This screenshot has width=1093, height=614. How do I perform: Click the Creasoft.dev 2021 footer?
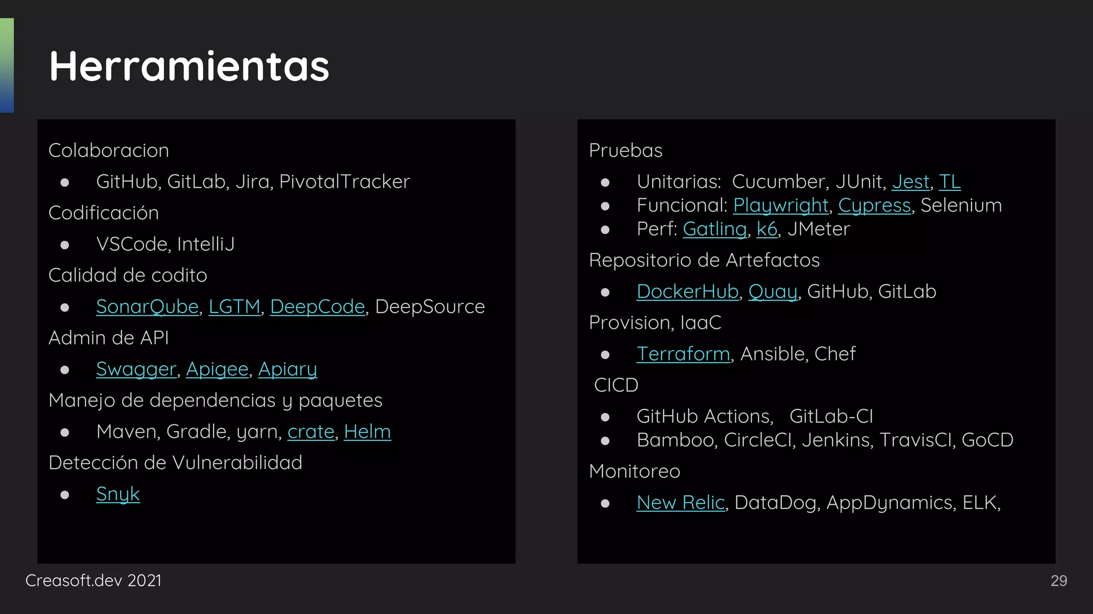(x=93, y=580)
